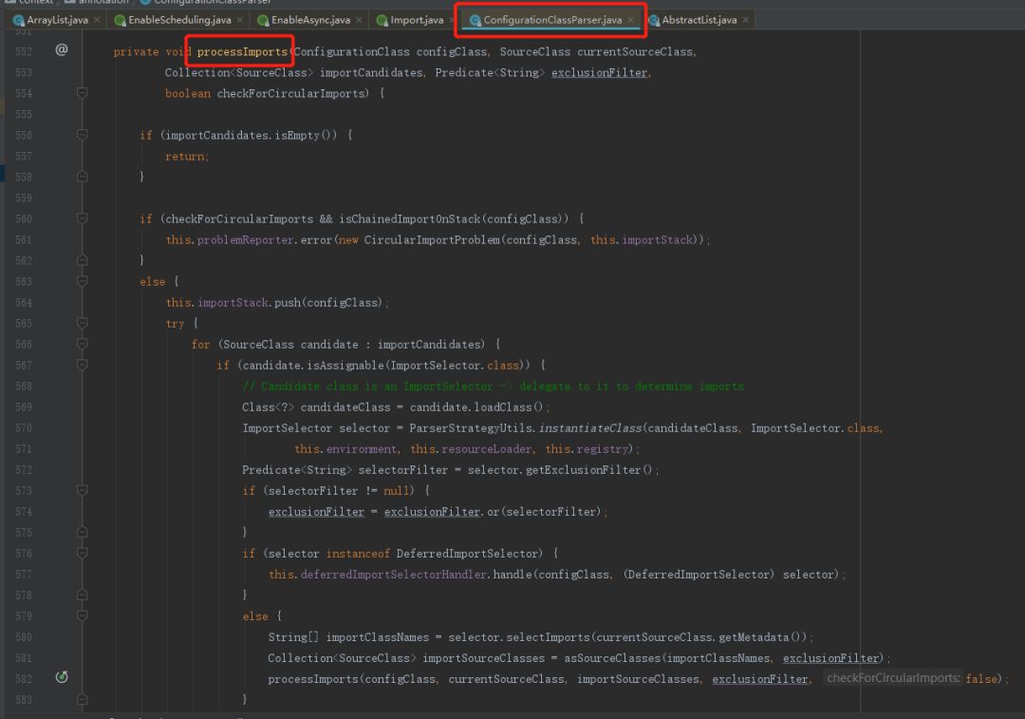Collapse the circular imports if block at line 560
This screenshot has height=719, width=1025.
click(83, 218)
